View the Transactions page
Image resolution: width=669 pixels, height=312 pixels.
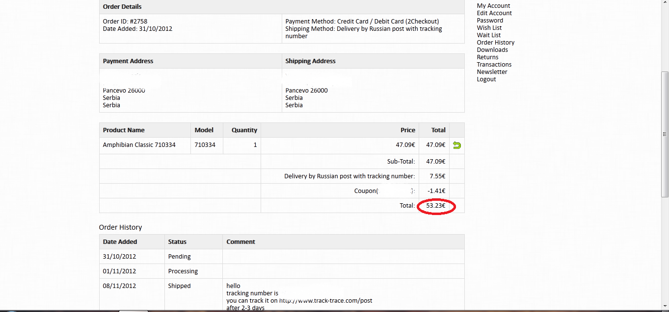point(494,65)
